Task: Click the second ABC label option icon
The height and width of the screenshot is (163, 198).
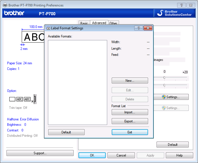Action: click(27, 99)
